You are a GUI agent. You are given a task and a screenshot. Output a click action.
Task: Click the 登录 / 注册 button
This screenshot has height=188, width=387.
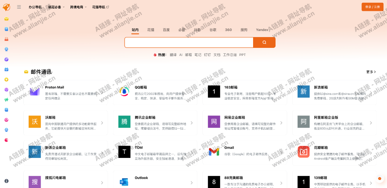tap(372, 7)
